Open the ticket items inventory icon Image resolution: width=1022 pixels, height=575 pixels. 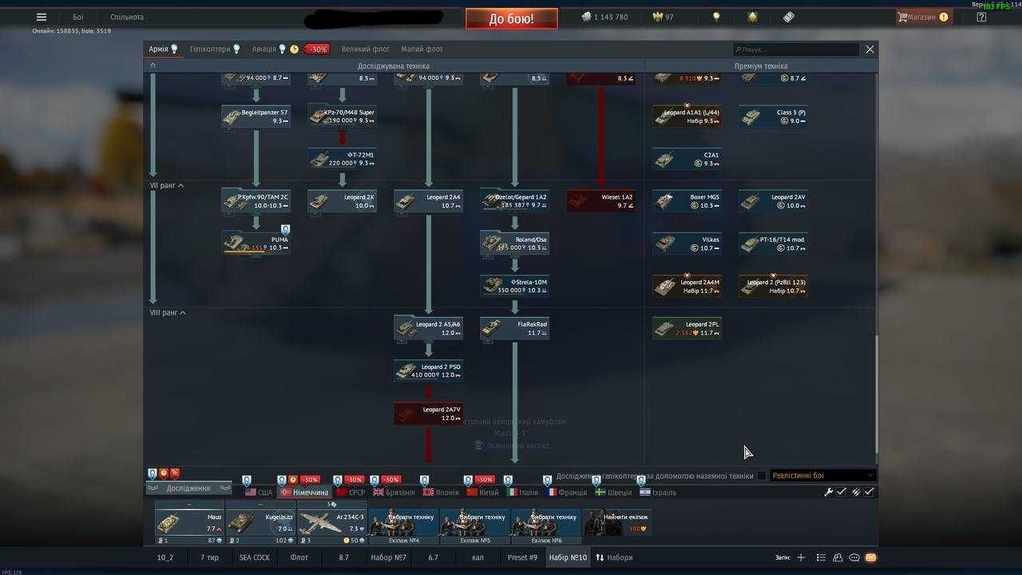pos(788,17)
